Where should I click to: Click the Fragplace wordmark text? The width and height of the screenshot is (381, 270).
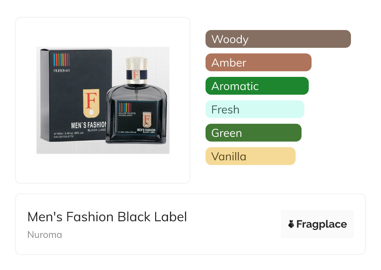pyautogui.click(x=322, y=224)
